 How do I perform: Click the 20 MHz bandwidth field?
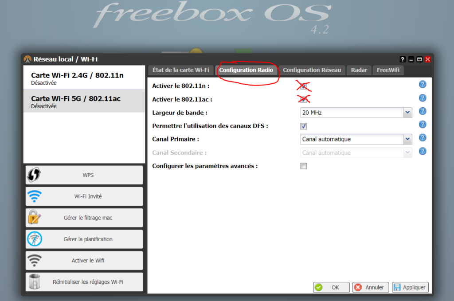point(352,113)
